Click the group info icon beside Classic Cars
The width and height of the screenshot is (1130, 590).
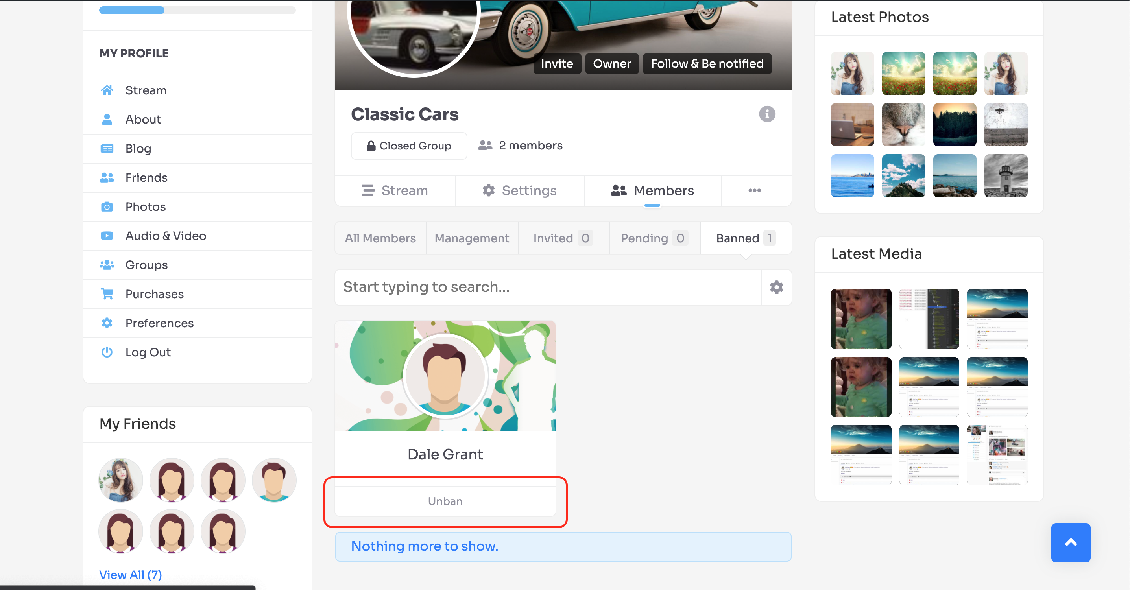point(767,114)
